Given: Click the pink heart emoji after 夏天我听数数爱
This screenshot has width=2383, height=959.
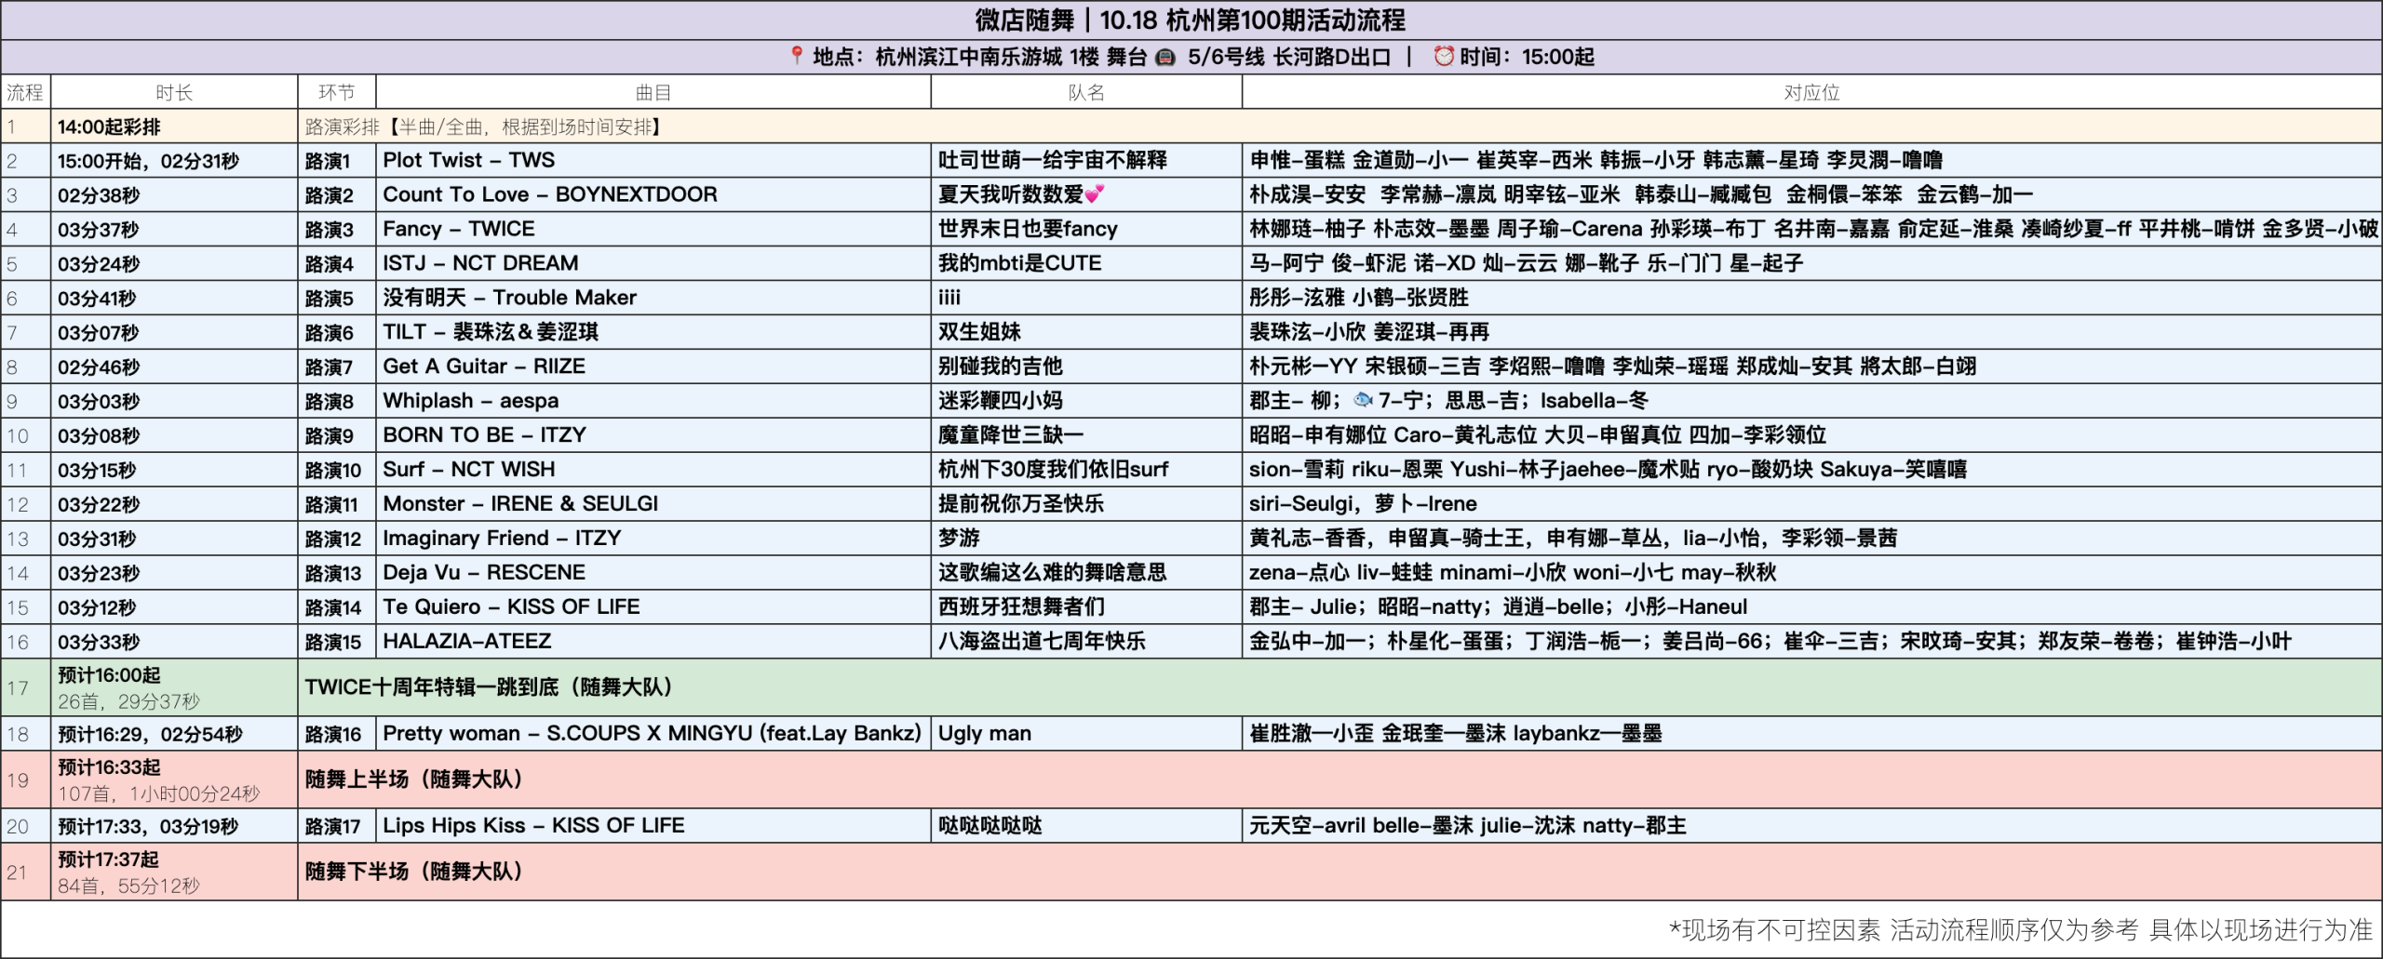Looking at the screenshot, I should coord(1095,194).
